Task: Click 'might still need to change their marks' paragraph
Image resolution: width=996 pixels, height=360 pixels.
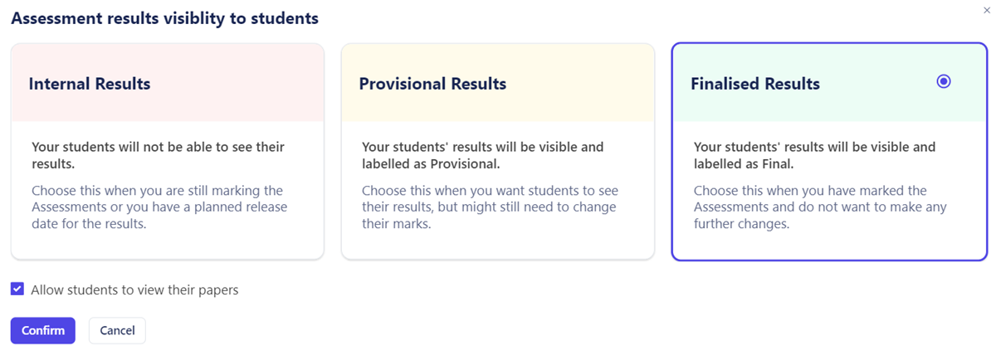Action: tap(490, 207)
